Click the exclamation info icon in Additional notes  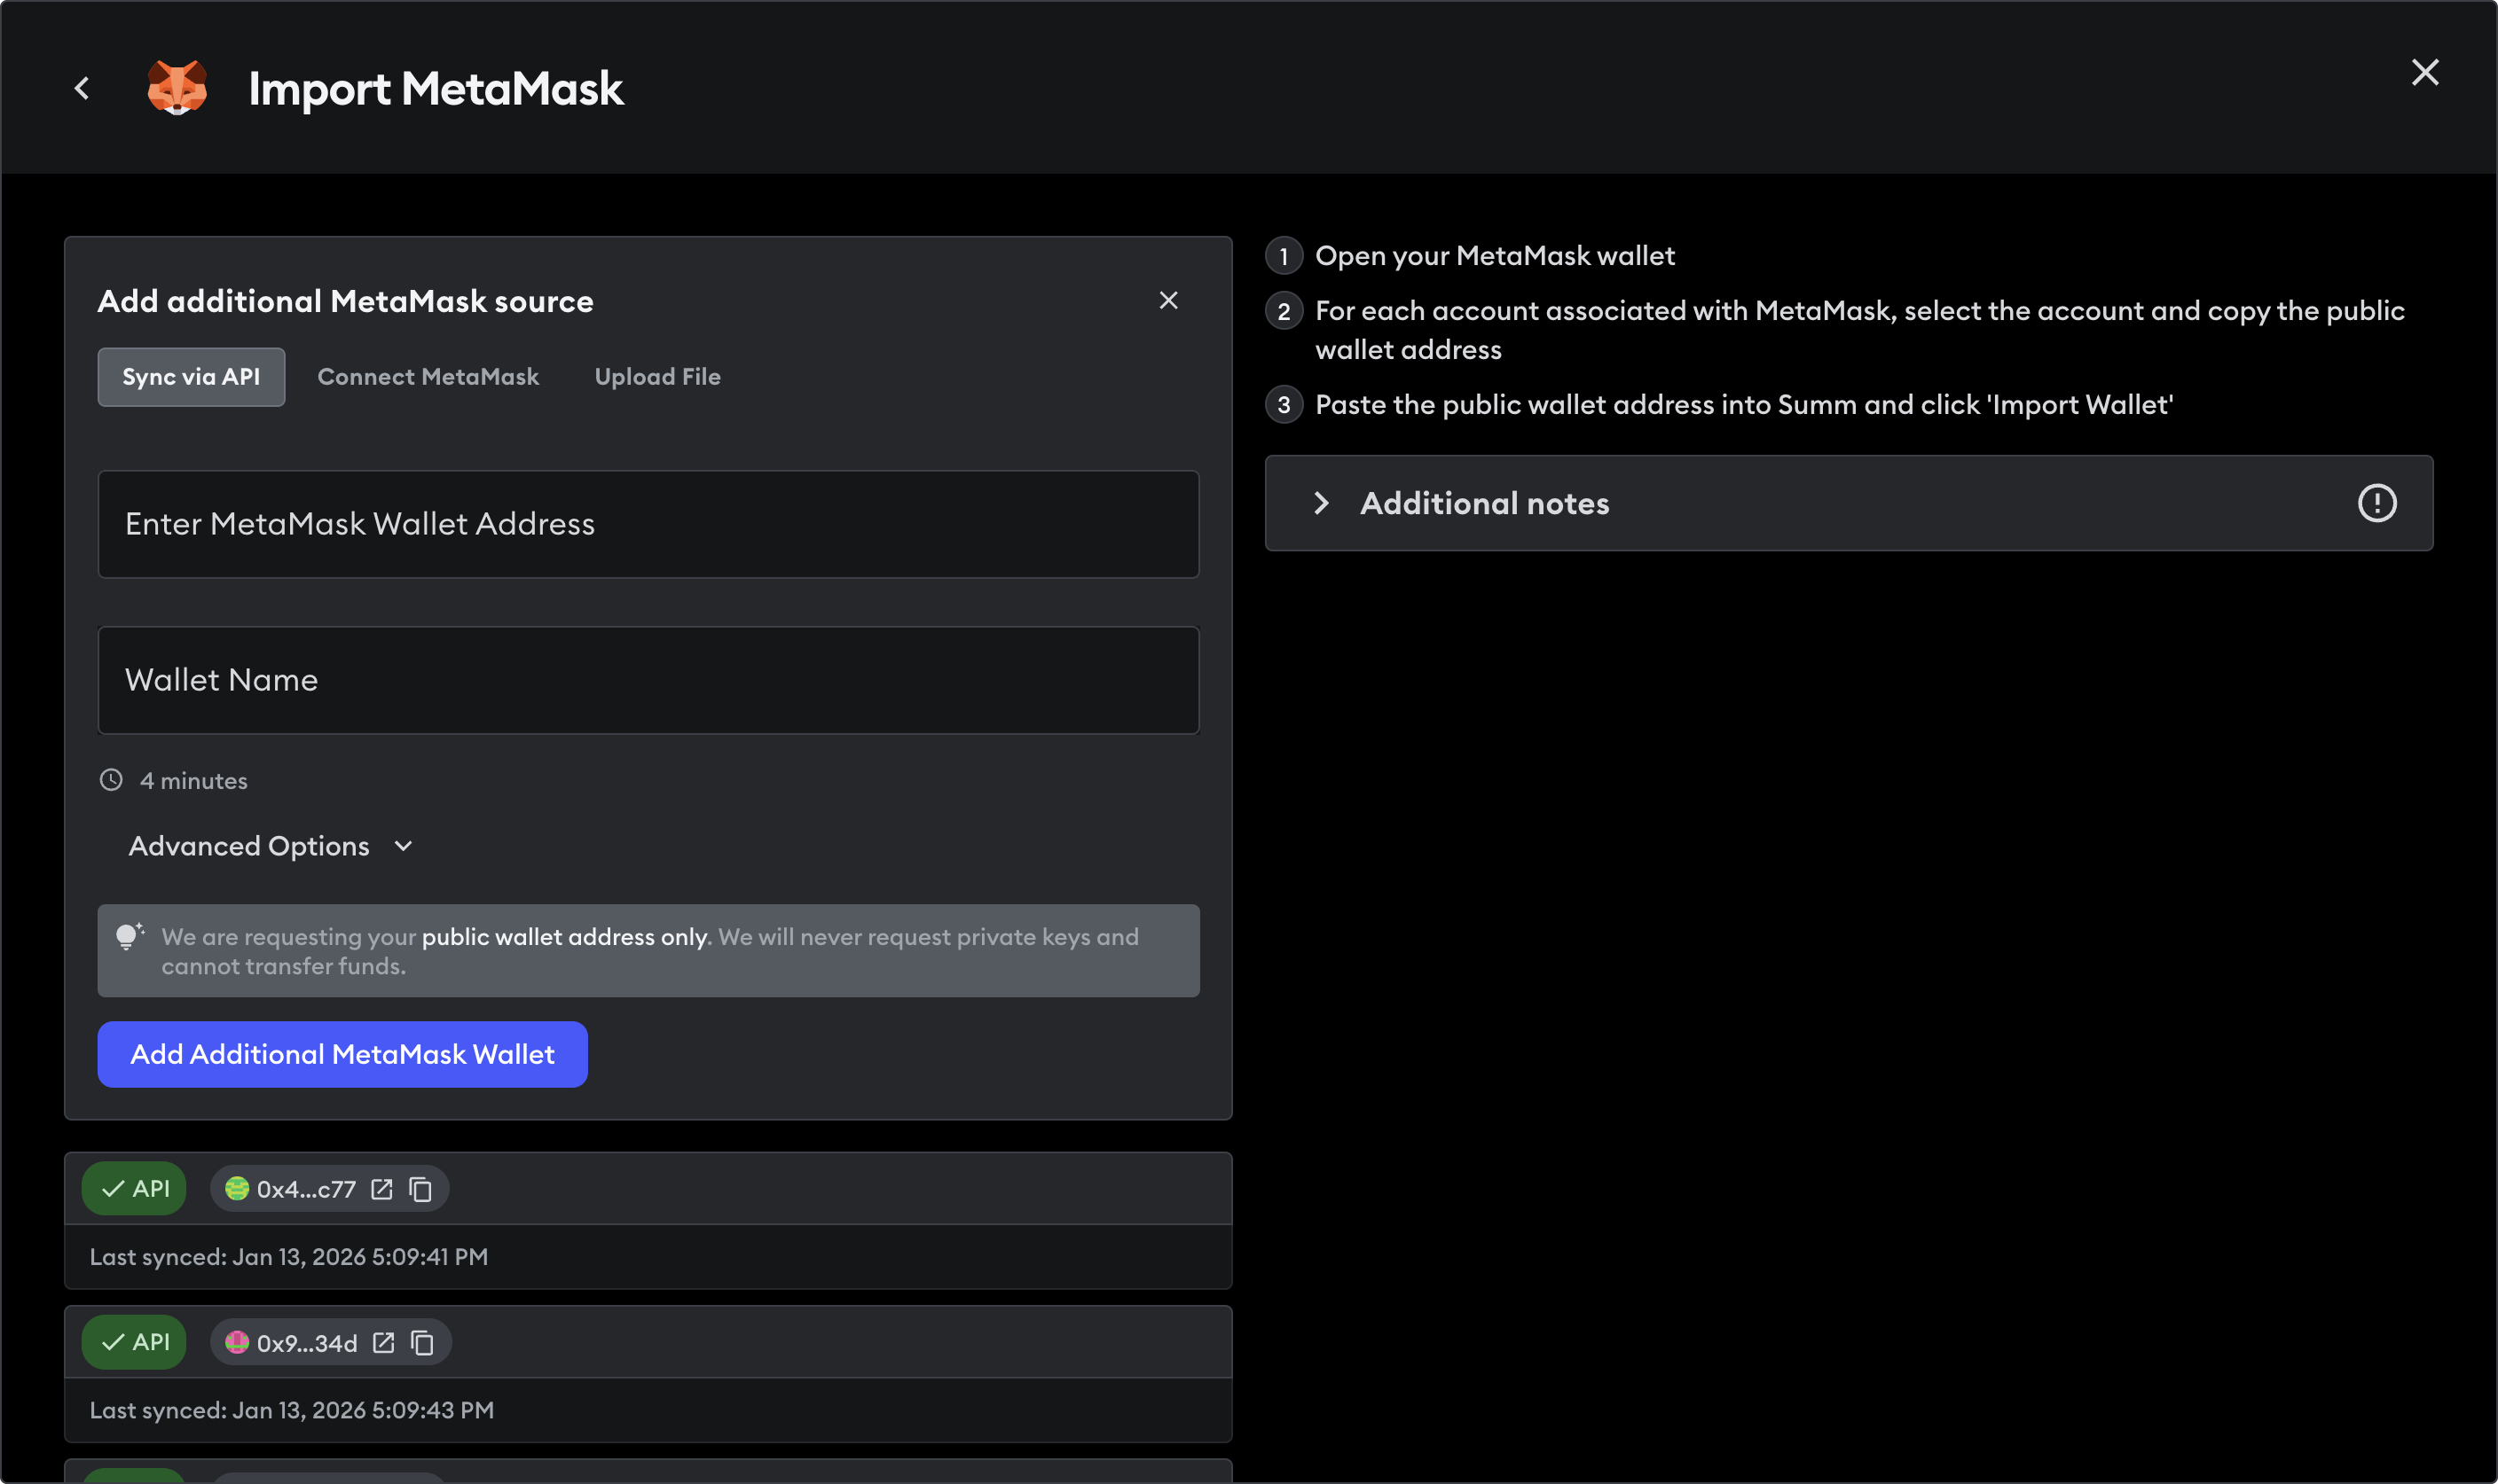point(2377,503)
